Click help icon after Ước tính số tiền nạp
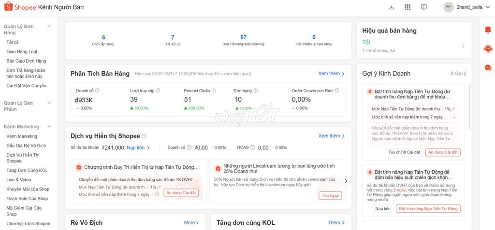Screen dimensions: 495x230 pos(157,194)
